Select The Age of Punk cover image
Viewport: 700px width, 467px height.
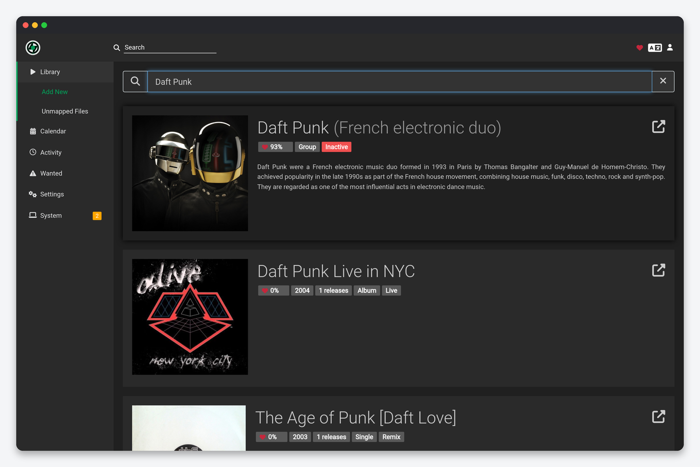189,428
